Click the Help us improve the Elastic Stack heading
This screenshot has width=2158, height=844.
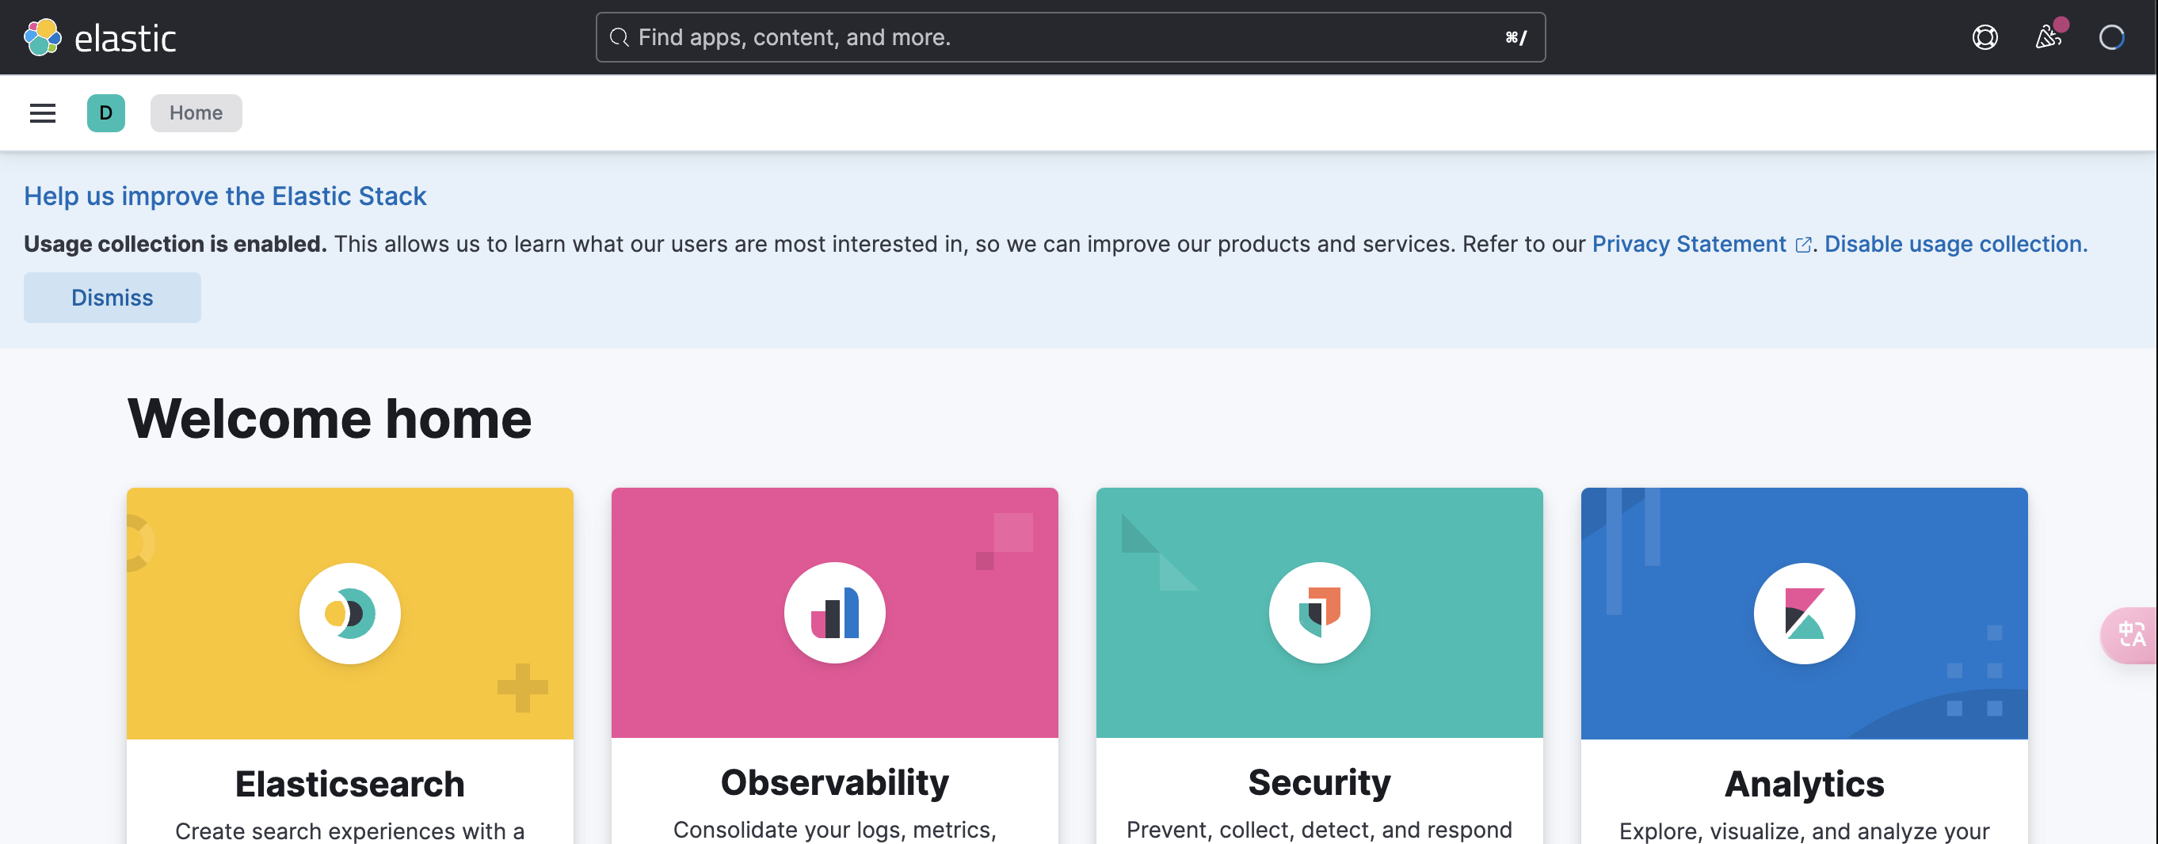point(224,196)
